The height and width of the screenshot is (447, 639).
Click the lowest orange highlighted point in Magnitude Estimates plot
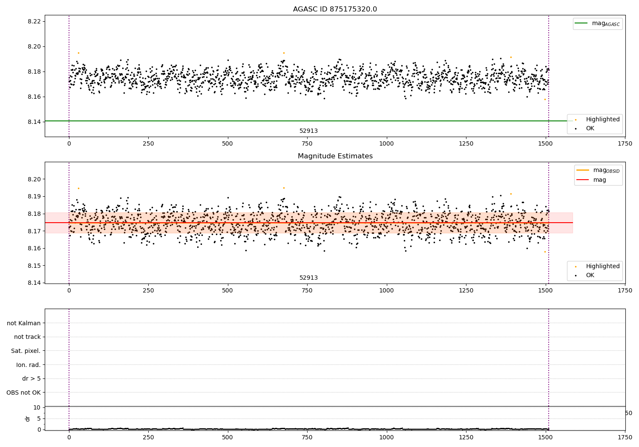[545, 252]
